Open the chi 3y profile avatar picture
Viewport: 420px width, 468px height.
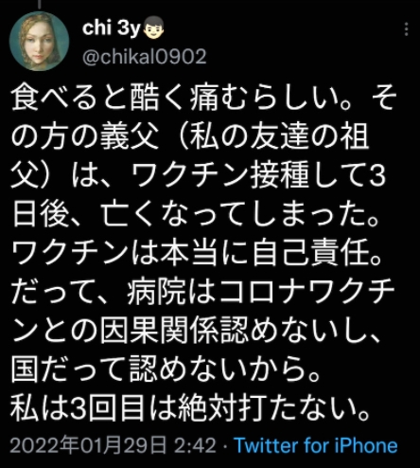tap(39, 41)
